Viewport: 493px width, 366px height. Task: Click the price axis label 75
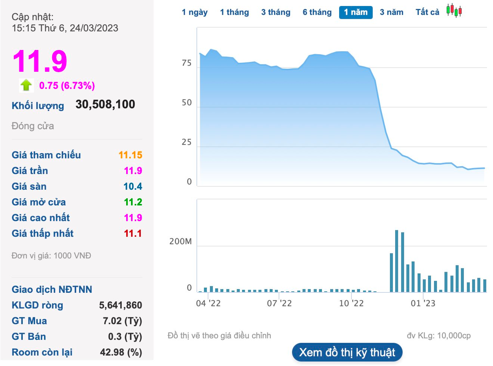pyautogui.click(x=187, y=63)
